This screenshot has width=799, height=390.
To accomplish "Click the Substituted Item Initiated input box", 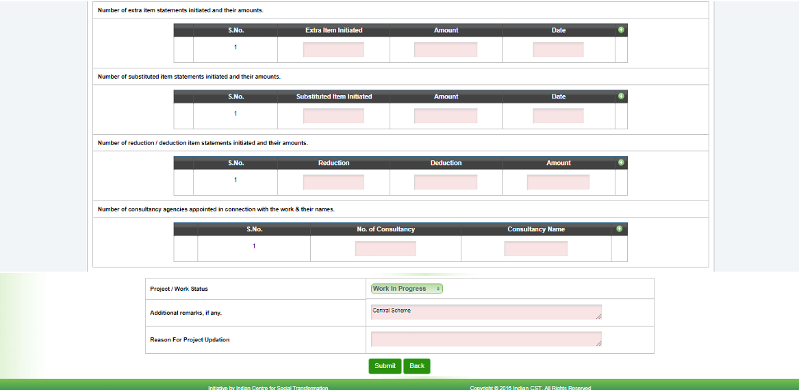I will coord(333,116).
